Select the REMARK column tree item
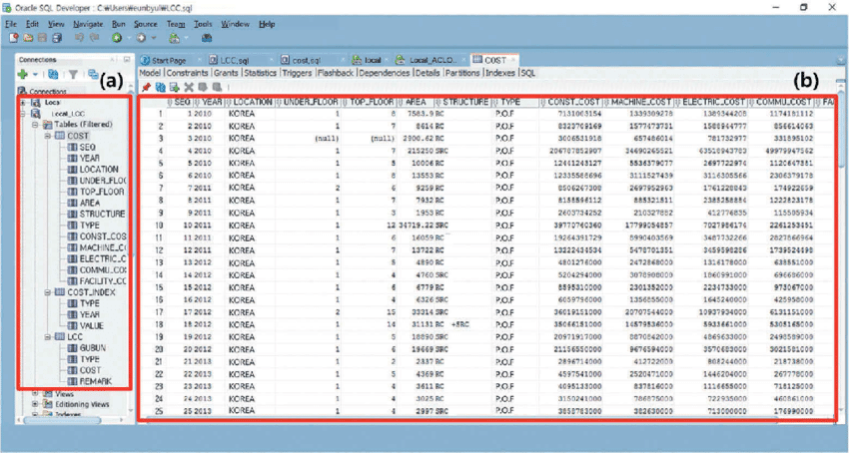Viewport: 849px width, 453px height. [x=95, y=381]
